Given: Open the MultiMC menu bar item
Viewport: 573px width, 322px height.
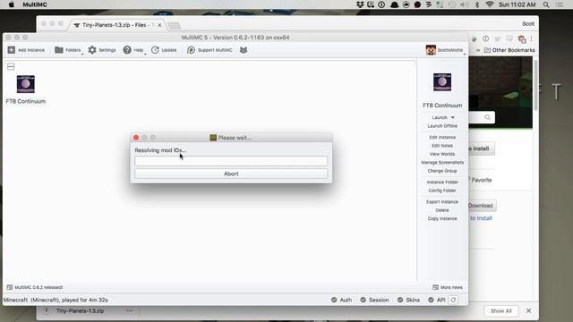Looking at the screenshot, I should pos(35,4).
